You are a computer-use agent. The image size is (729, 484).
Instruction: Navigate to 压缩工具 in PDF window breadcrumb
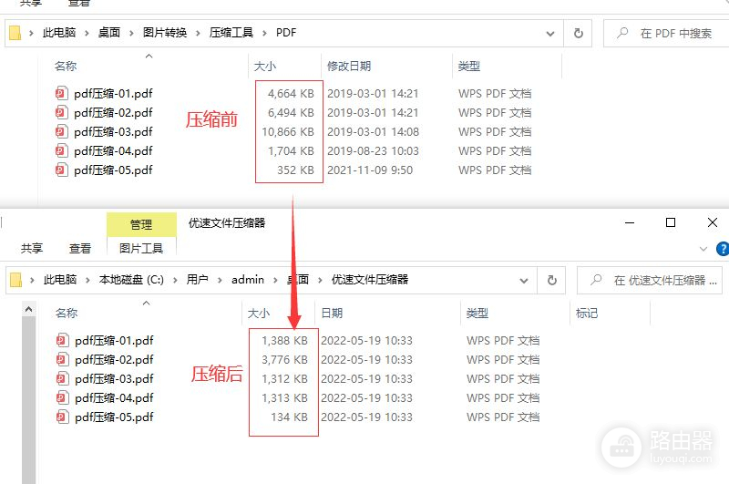pos(231,33)
